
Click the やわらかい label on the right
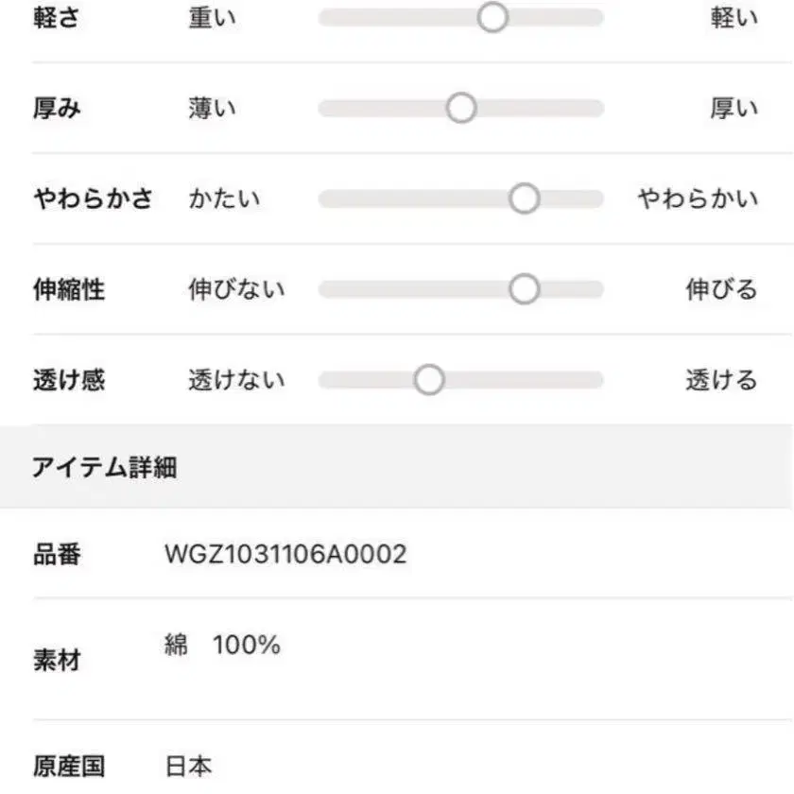coord(698,199)
